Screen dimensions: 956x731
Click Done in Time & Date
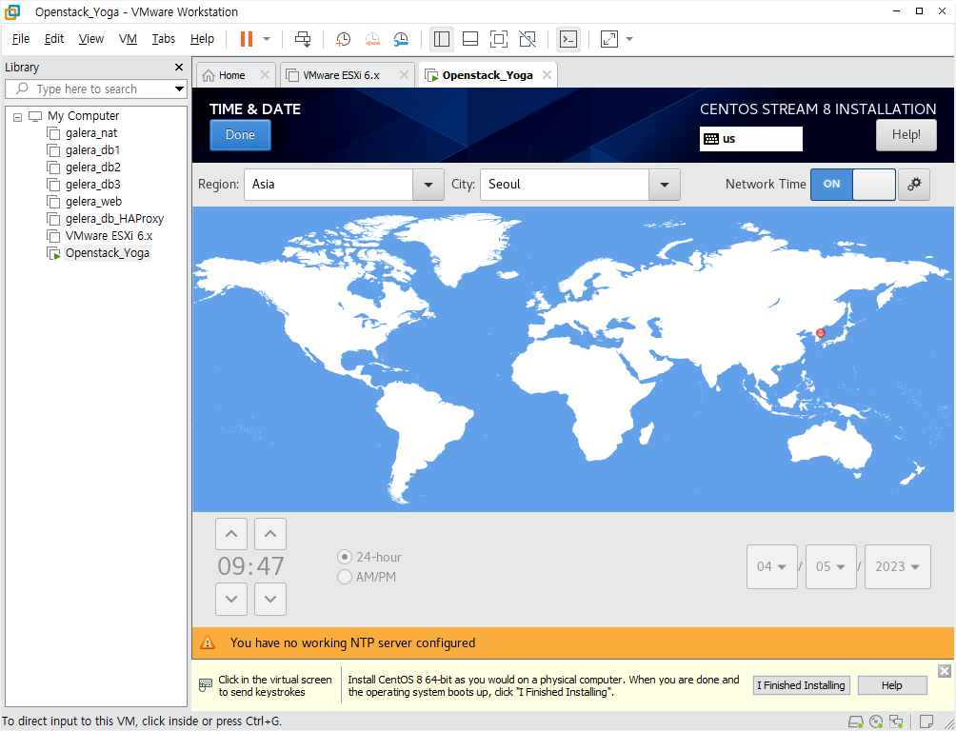coord(240,135)
